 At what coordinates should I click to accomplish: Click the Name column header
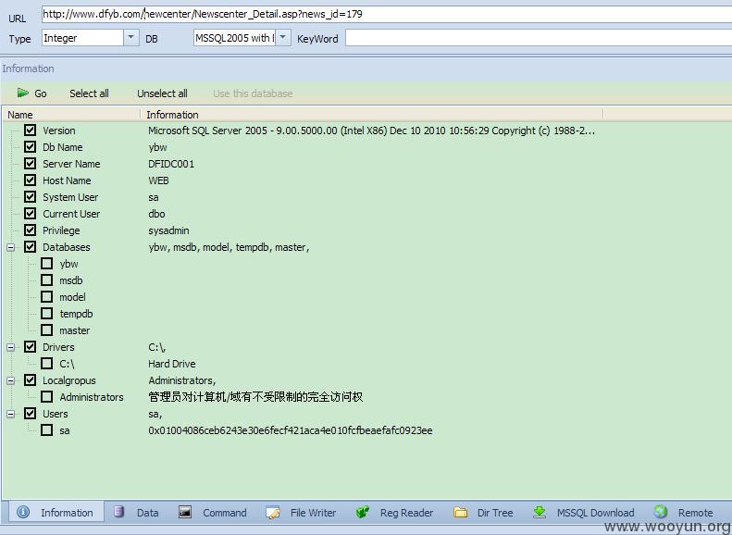pyautogui.click(x=71, y=115)
